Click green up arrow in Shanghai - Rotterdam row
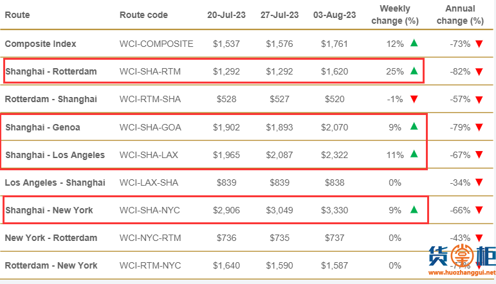 click(x=414, y=71)
